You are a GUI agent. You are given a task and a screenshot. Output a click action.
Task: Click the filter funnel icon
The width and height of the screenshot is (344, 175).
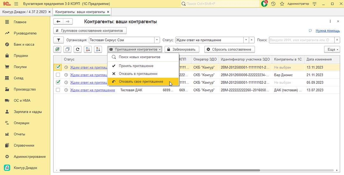click(x=59, y=40)
